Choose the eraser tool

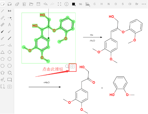coord(17,4)
